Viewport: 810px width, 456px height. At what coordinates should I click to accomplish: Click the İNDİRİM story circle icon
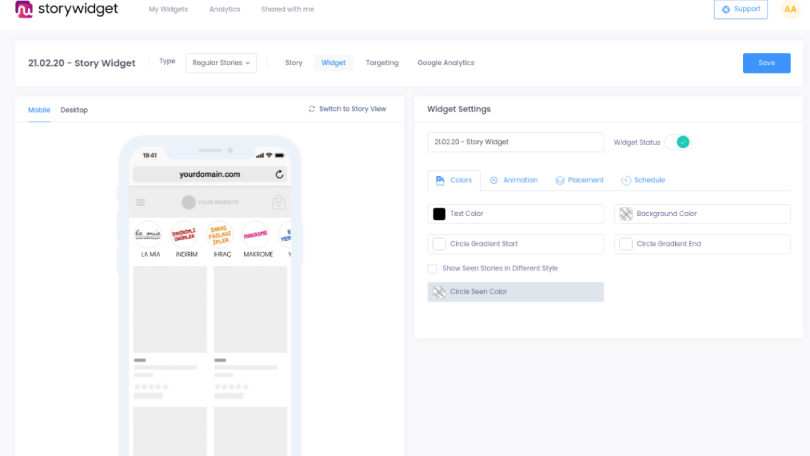click(x=184, y=234)
